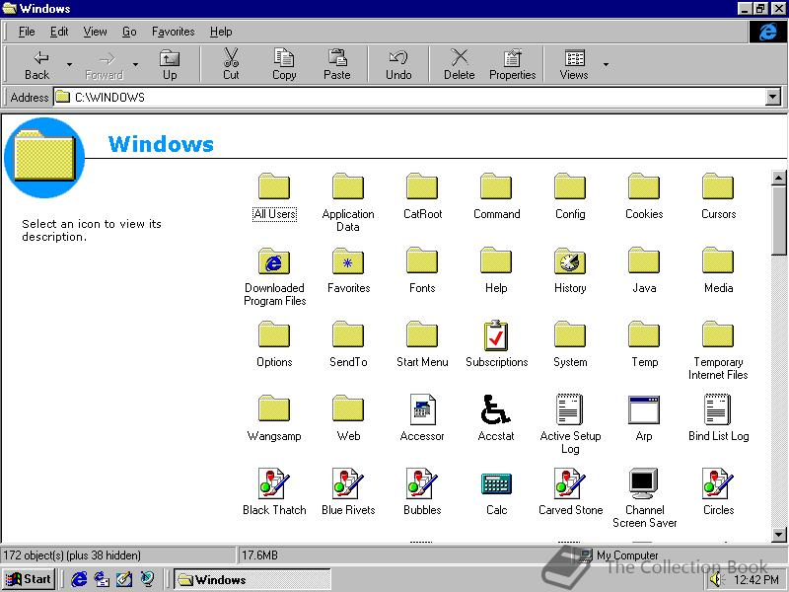Expand the Address bar dropdown
This screenshot has height=592, width=789.
772,97
